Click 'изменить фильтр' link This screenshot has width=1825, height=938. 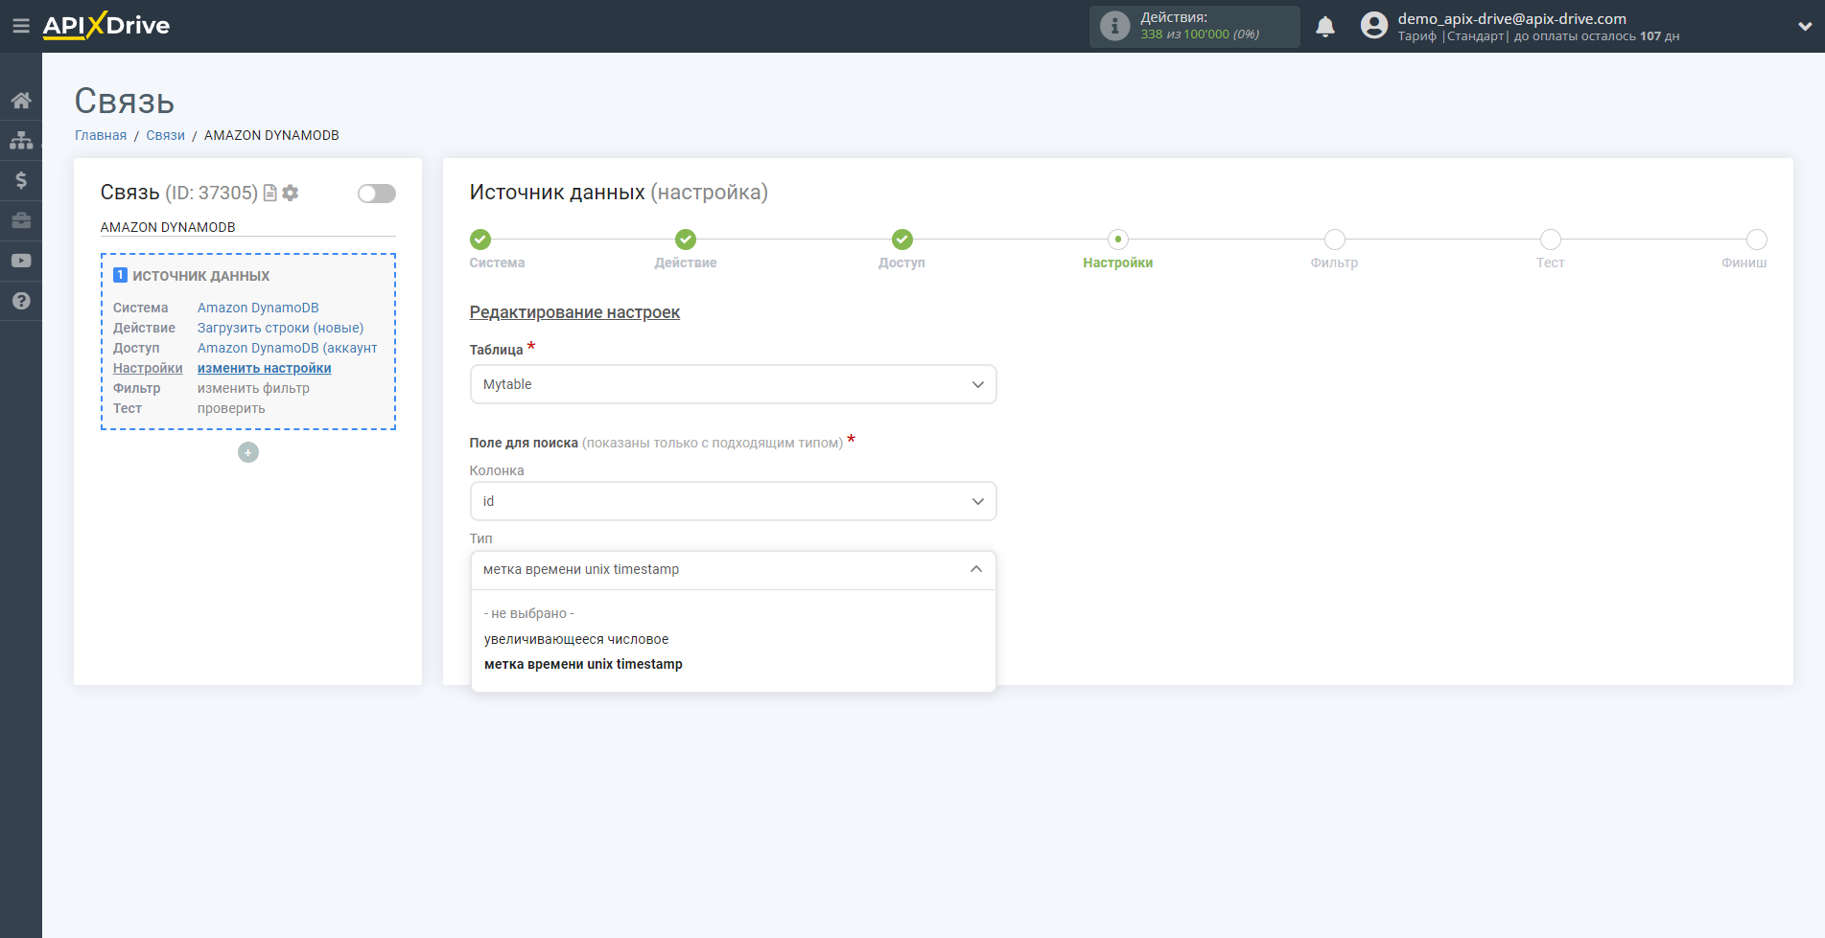pyautogui.click(x=253, y=388)
